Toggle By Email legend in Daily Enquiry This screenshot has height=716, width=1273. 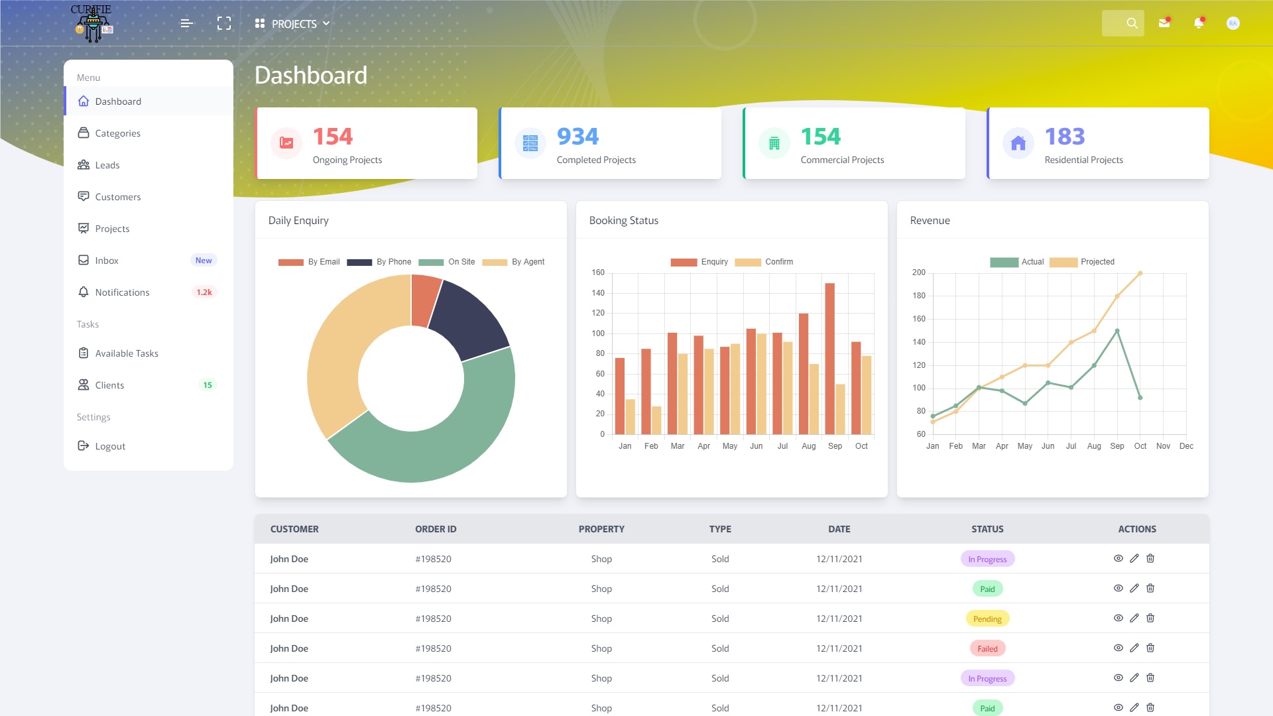tap(309, 262)
